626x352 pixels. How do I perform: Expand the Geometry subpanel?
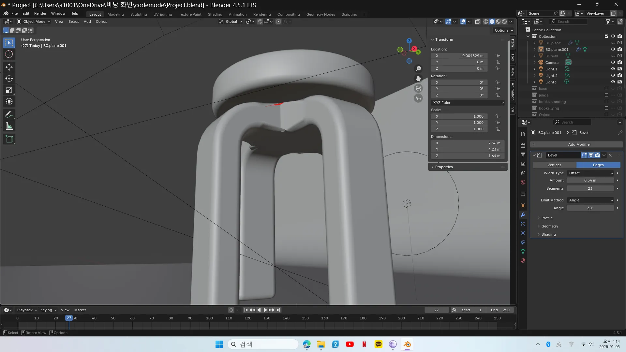coord(550,226)
